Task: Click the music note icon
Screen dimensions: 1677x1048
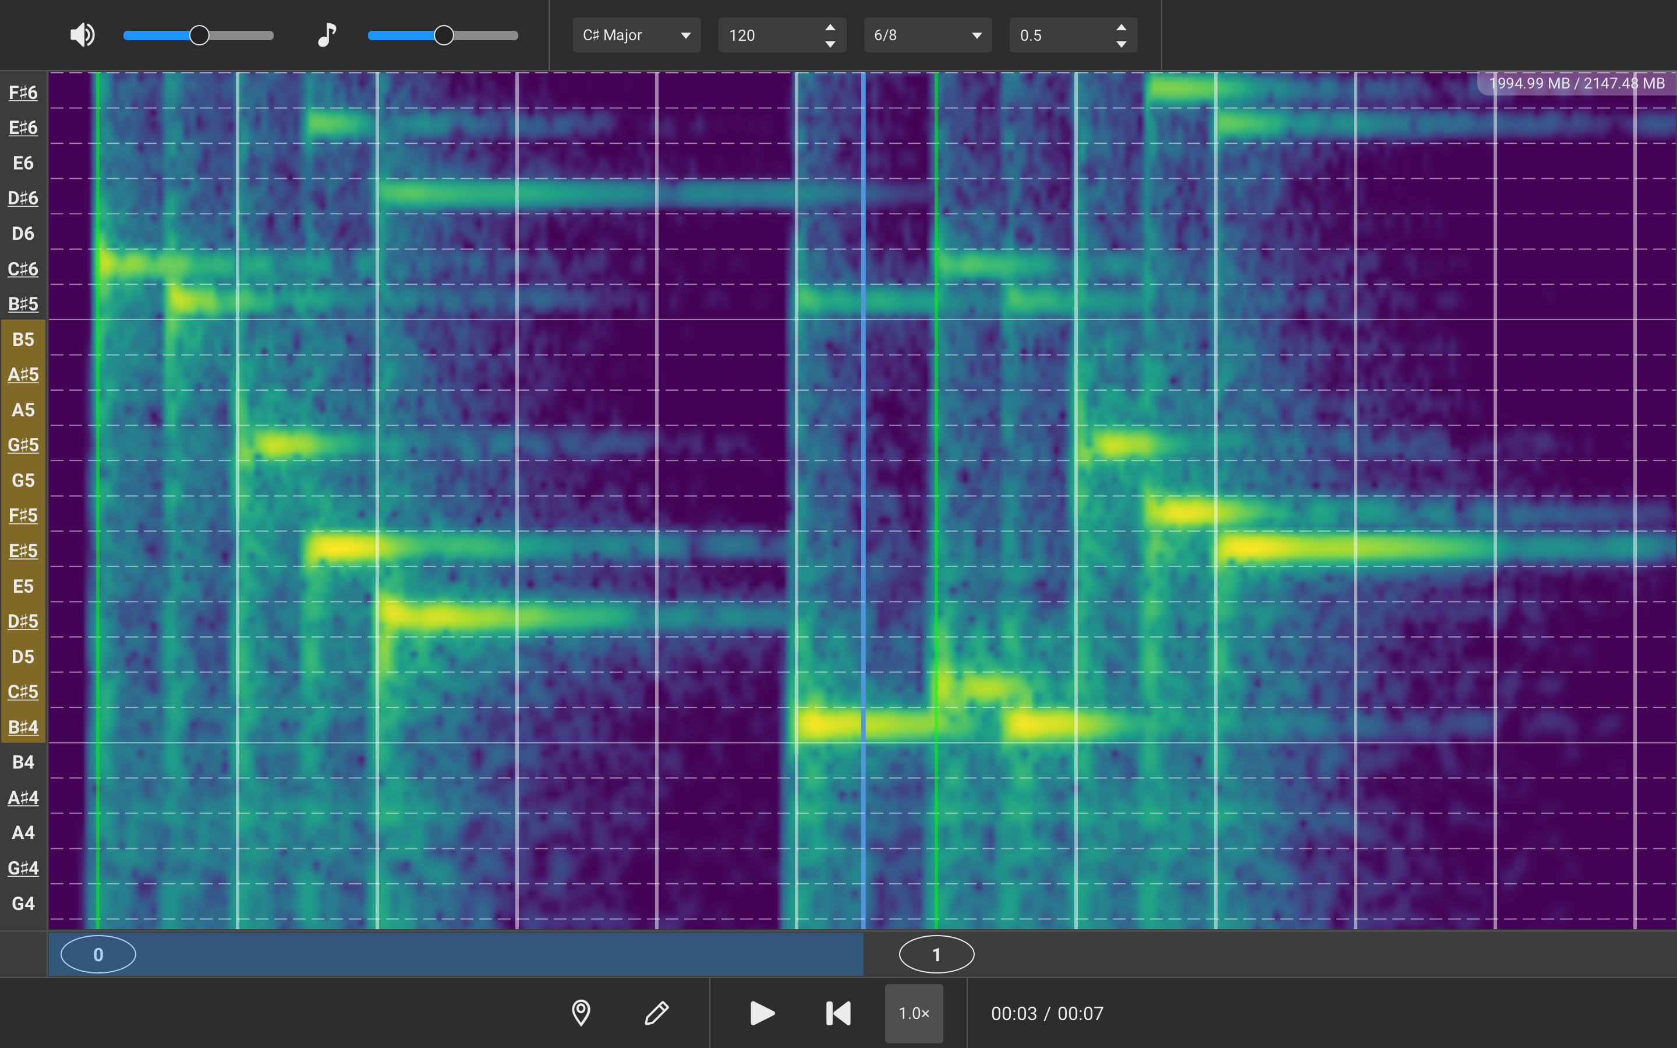Action: point(327,35)
